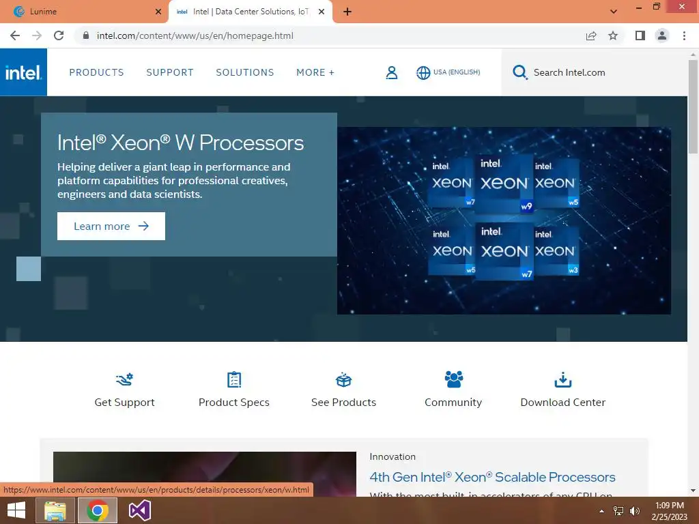Click the padlock site info icon
The height and width of the screenshot is (524, 699).
tap(86, 35)
